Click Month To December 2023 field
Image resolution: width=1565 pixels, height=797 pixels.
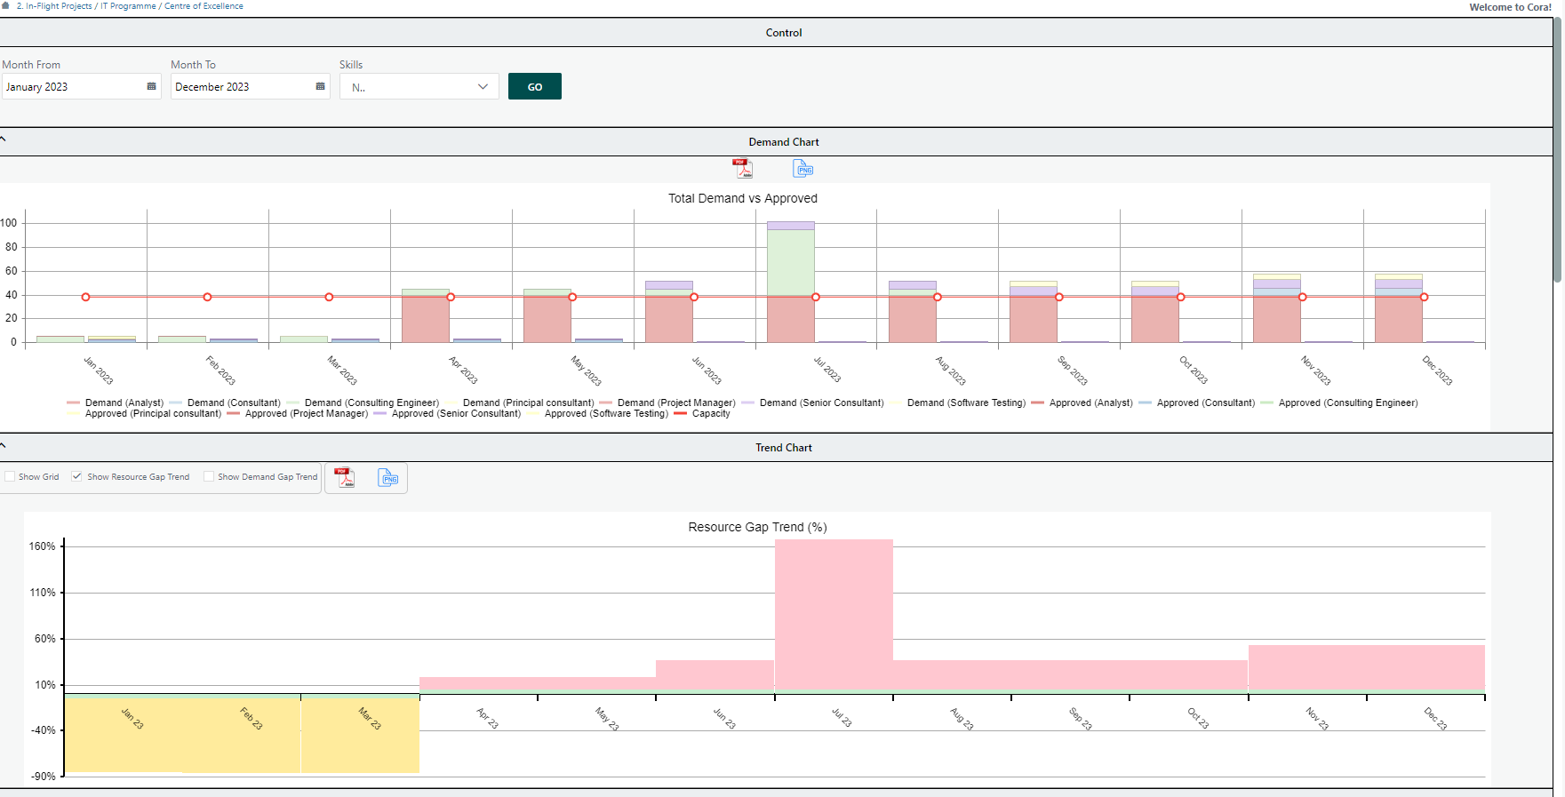point(250,86)
